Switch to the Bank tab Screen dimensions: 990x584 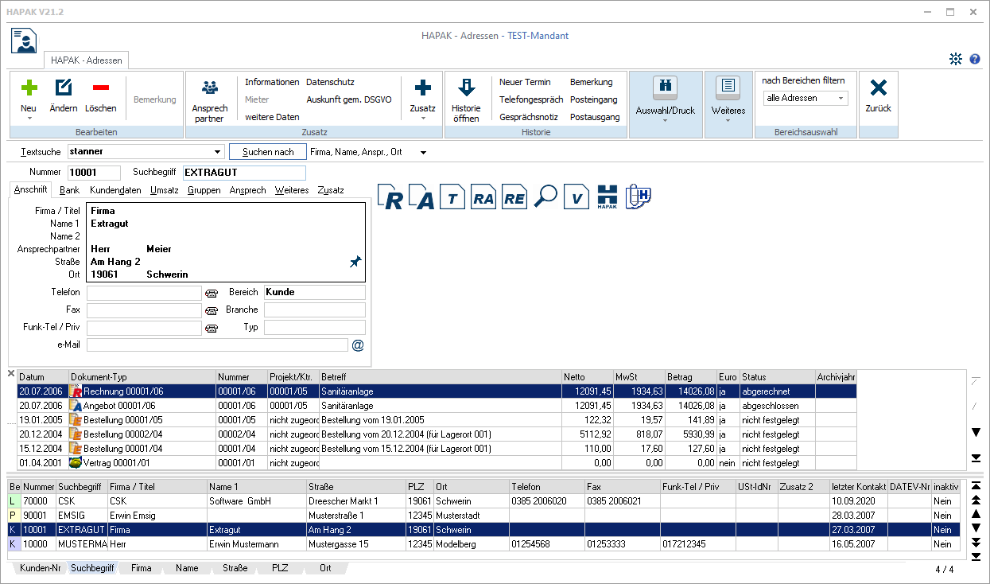coord(70,190)
